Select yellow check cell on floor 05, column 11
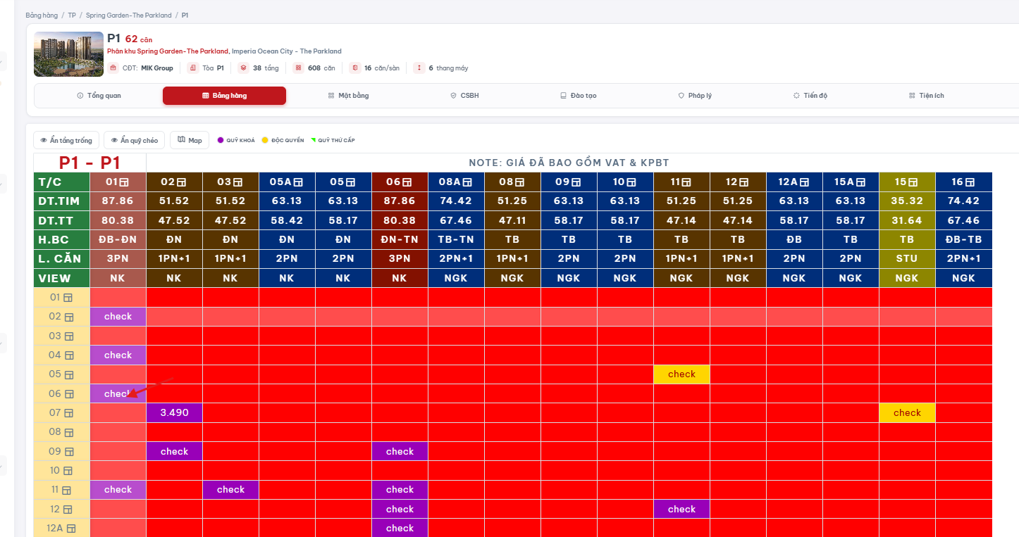1019x537 pixels. tap(681, 374)
